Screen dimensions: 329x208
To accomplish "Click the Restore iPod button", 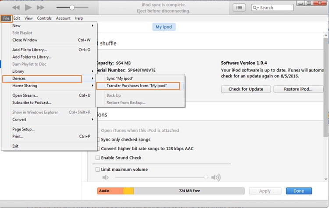I will (x=298, y=89).
